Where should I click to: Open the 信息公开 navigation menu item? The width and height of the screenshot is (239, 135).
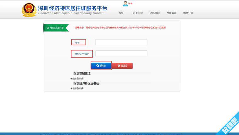[x=188, y=13]
